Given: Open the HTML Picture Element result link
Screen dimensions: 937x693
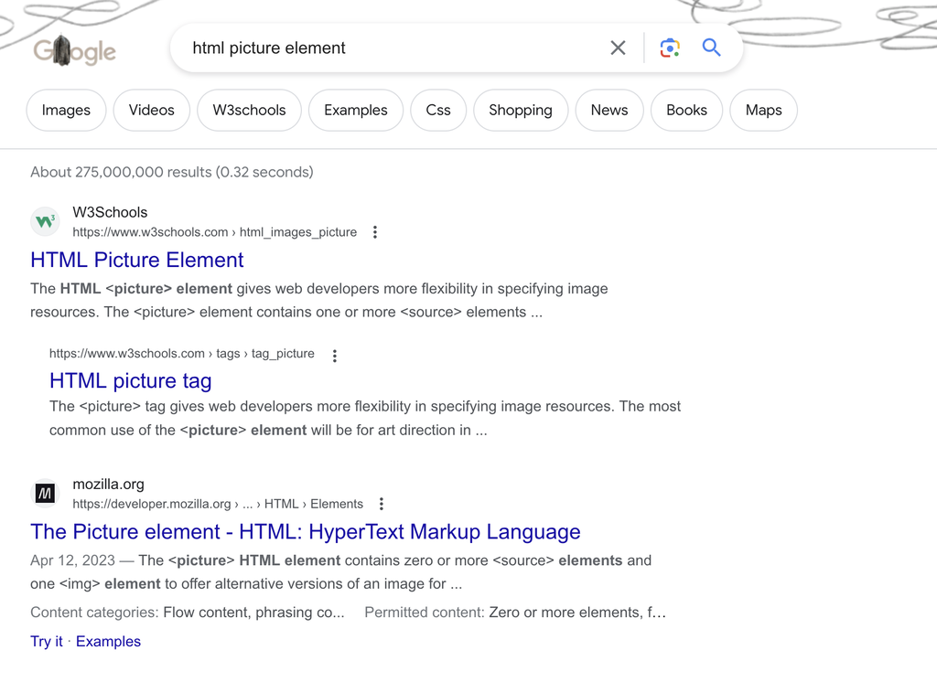Looking at the screenshot, I should coord(136,260).
